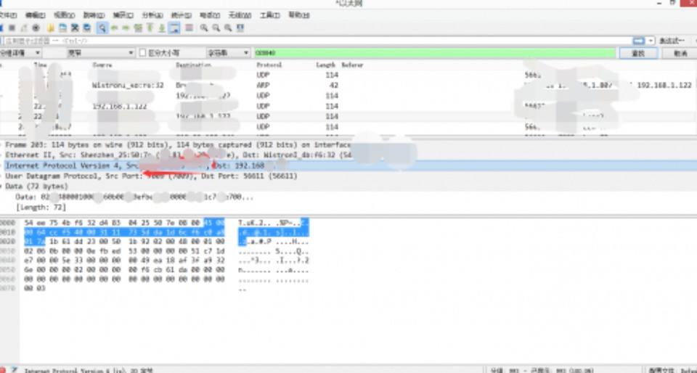Click Go to specified packet icon
Screen dimensions: 697x373
coord(138,28)
